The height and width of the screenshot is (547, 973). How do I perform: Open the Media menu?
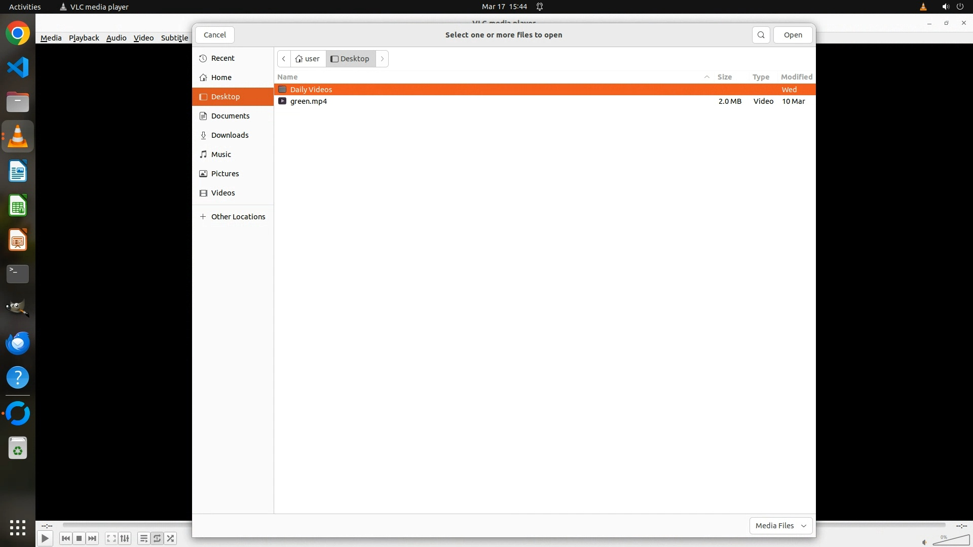coord(51,38)
